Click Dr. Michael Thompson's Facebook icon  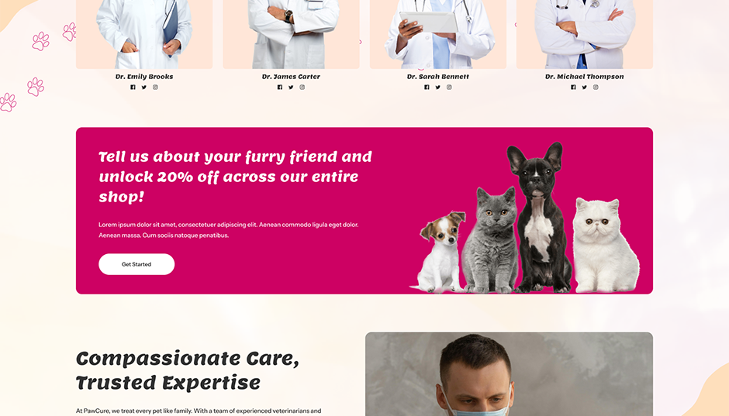573,88
